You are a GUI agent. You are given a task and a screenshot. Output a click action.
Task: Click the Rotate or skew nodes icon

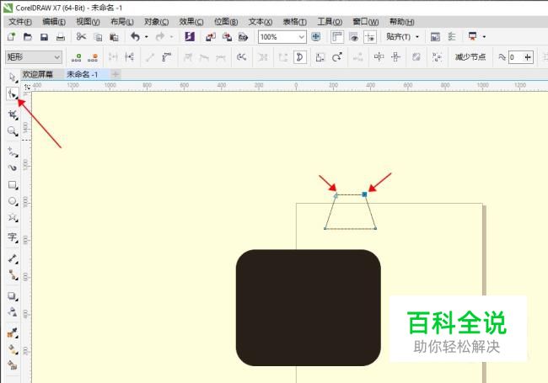[337, 57]
